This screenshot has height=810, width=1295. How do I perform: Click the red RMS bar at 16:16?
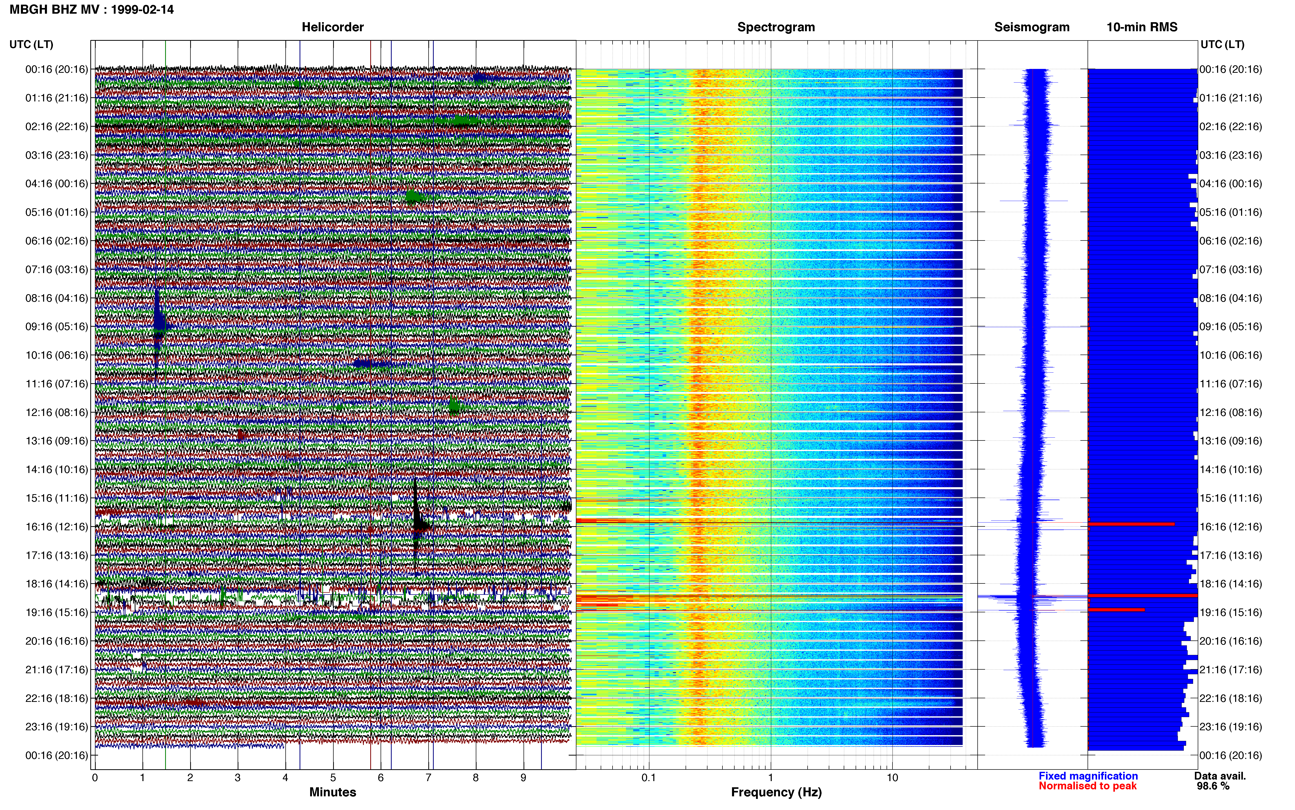pos(1131,524)
